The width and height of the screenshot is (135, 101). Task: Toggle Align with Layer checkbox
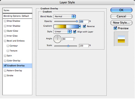pos(75,32)
